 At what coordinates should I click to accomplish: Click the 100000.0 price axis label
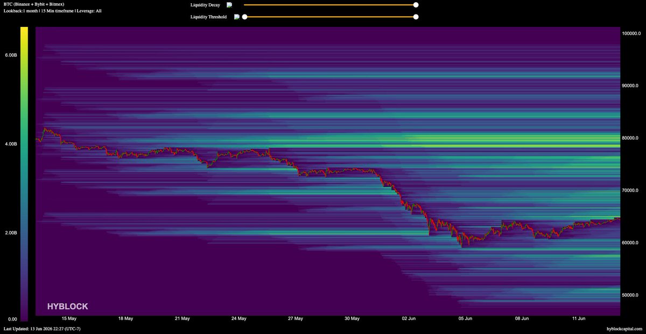point(630,33)
